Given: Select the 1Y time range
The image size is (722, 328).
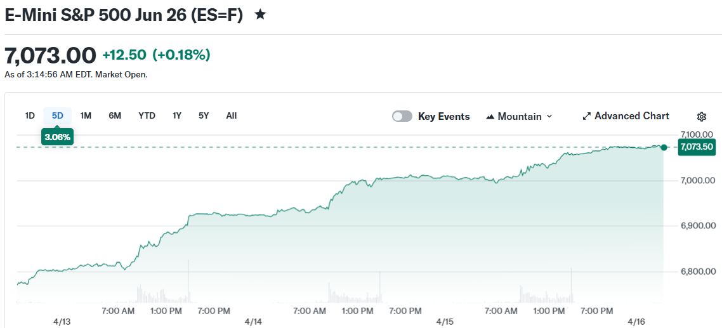Looking at the screenshot, I should [x=177, y=115].
